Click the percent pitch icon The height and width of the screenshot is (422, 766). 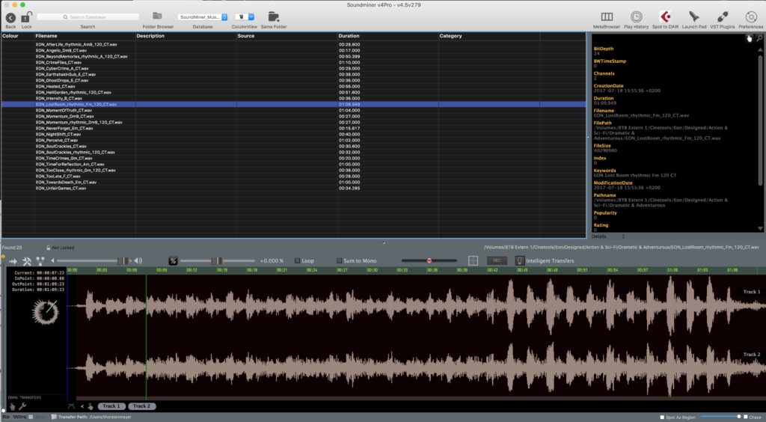click(x=173, y=261)
